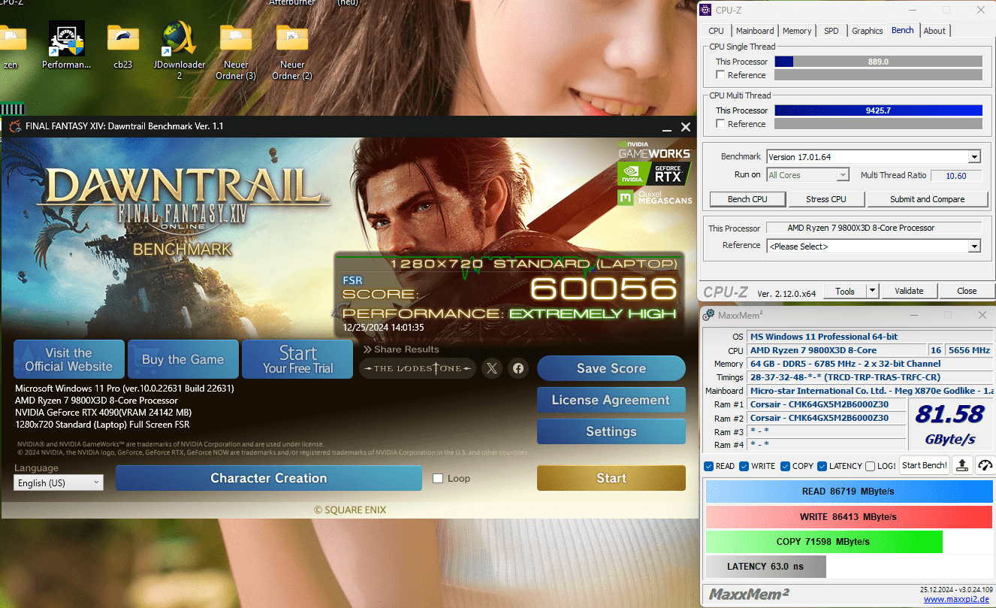This screenshot has width=996, height=608.
Task: Open the Tools dropdown arrow in CPU-Z
Action: coord(872,291)
